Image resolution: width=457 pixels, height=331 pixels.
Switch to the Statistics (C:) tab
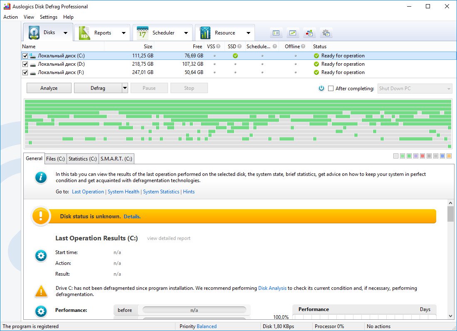(x=82, y=159)
